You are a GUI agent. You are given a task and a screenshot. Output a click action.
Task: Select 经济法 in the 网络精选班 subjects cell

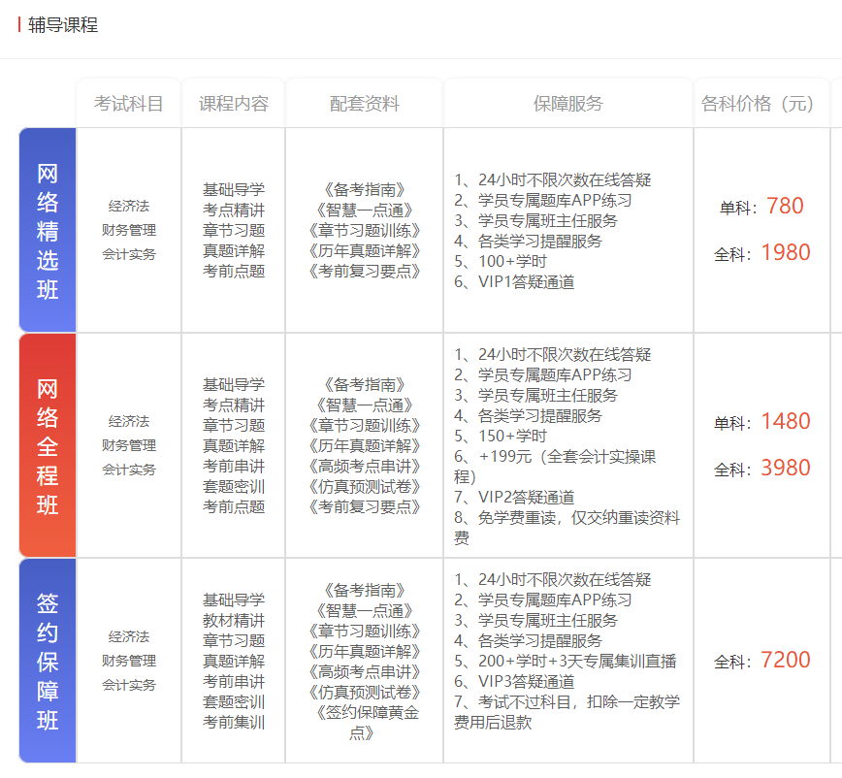129,207
